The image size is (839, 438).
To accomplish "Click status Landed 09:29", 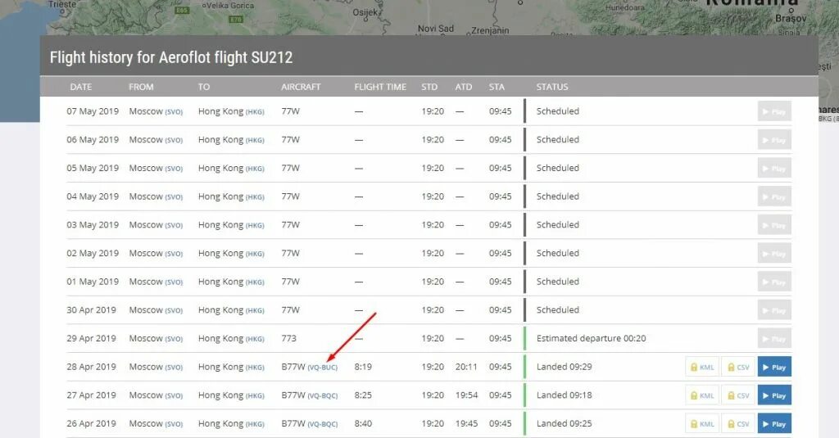I will coord(564,366).
